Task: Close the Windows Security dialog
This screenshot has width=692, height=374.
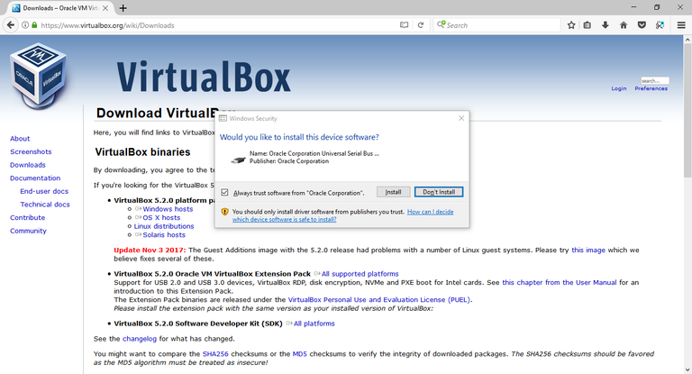Action: tap(461, 118)
